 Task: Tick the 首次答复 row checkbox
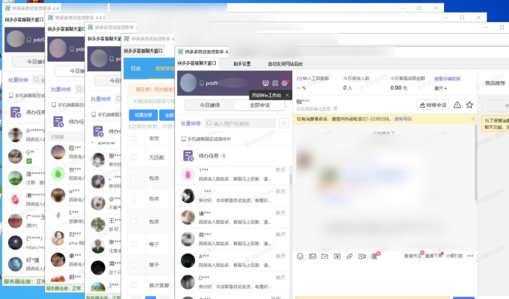[x=134, y=286]
